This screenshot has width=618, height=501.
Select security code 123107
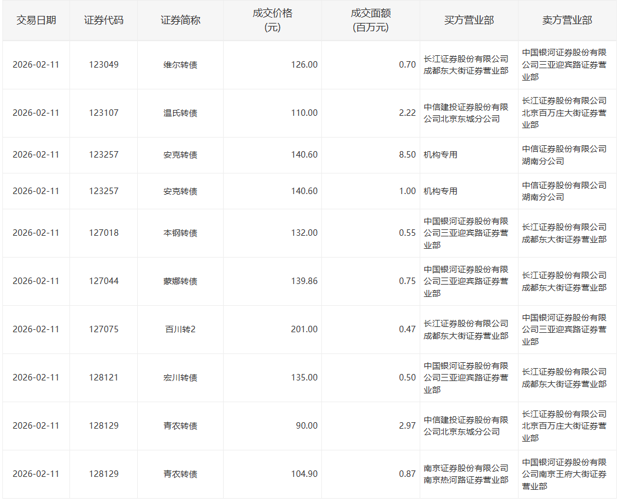click(104, 113)
